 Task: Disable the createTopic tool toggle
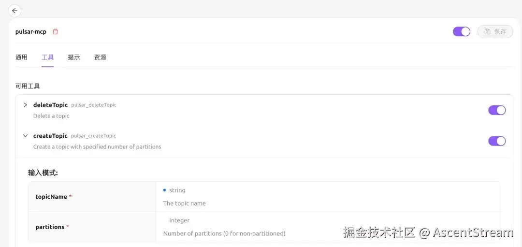tap(497, 141)
